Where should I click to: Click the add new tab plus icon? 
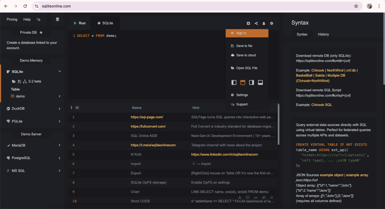[x=248, y=23]
